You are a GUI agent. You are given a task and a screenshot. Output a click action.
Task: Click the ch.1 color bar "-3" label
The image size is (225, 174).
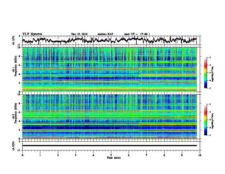[209, 57]
